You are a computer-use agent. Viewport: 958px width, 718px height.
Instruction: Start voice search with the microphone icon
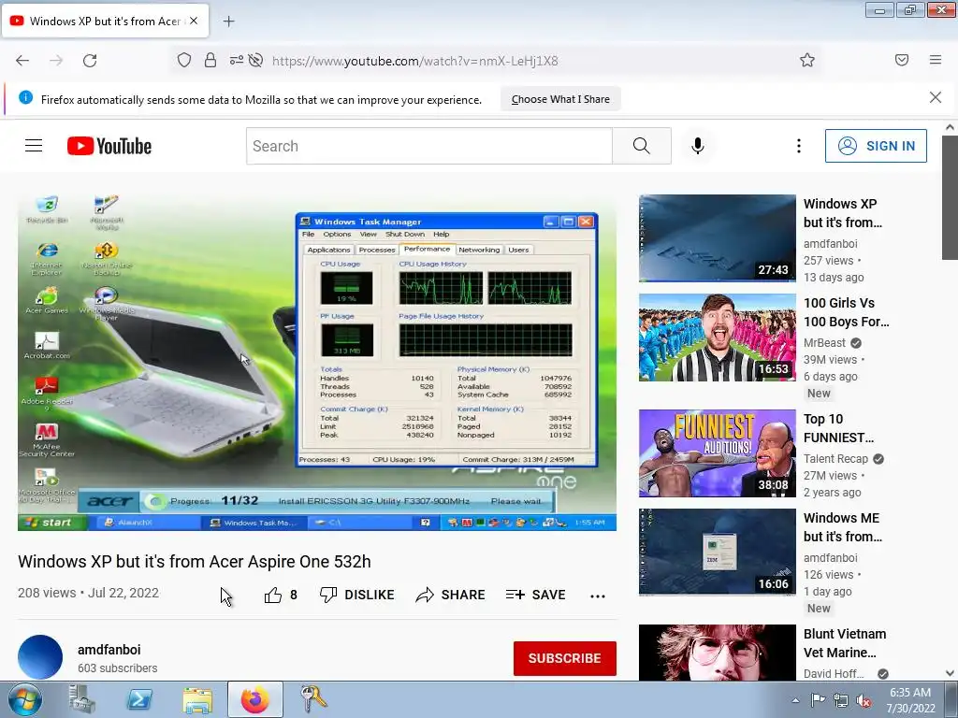click(698, 146)
